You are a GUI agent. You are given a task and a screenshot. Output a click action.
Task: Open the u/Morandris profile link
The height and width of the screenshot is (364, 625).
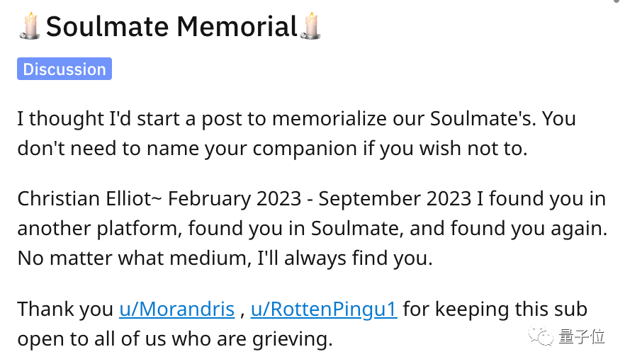point(176,309)
